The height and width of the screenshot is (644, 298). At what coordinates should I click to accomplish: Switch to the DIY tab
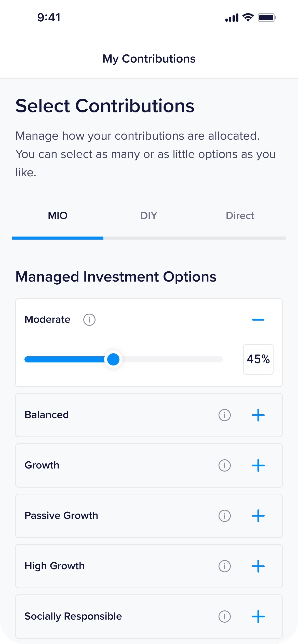click(149, 216)
